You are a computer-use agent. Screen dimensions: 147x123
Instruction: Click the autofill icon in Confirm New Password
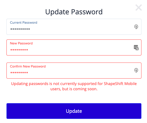coord(136,70)
